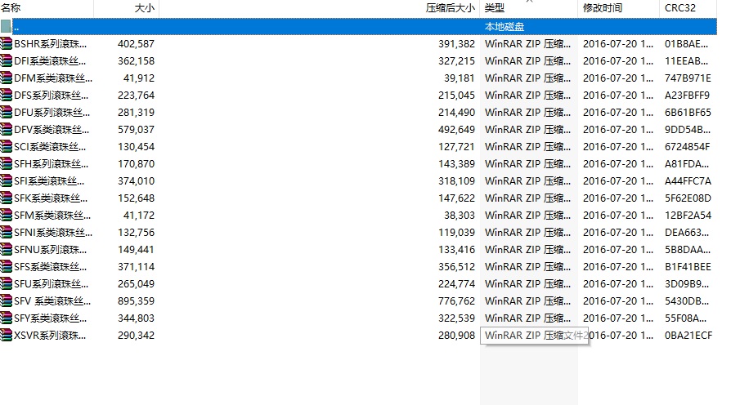Select the archive icon beside the SFM file
This screenshot has width=740, height=405.
7,216
